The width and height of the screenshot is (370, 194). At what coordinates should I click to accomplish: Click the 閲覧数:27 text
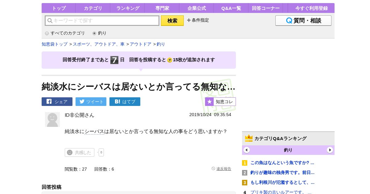click(x=76, y=169)
